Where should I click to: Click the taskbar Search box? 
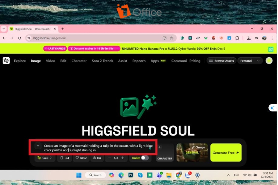pyautogui.click(x=95, y=175)
